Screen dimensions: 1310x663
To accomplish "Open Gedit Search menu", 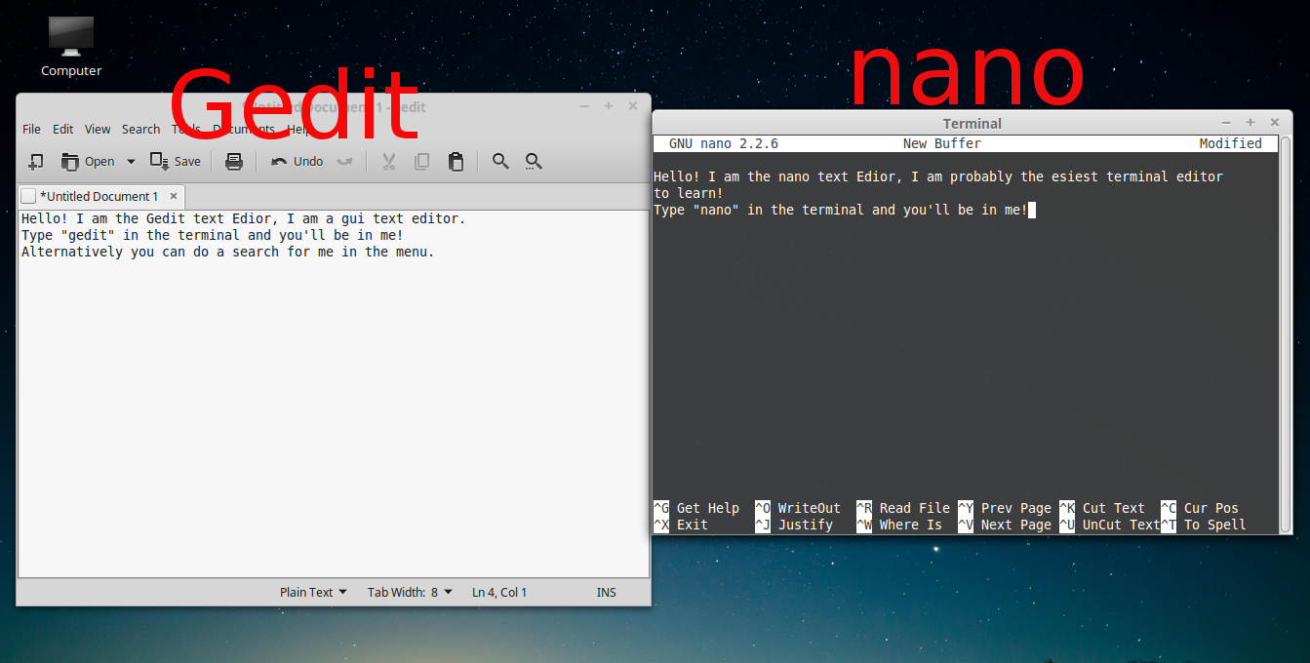I will (140, 129).
